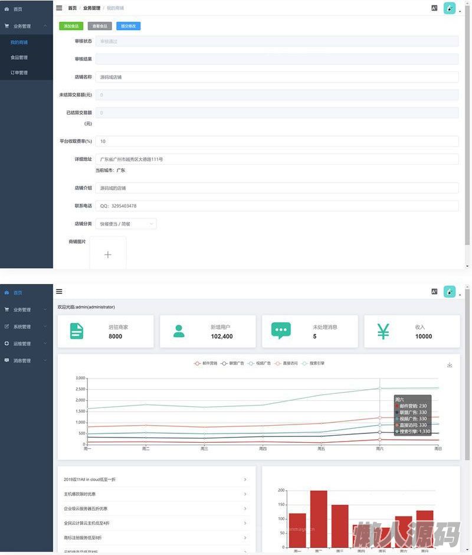
Task: Click the yen icon on 收入 card
Action: [383, 332]
